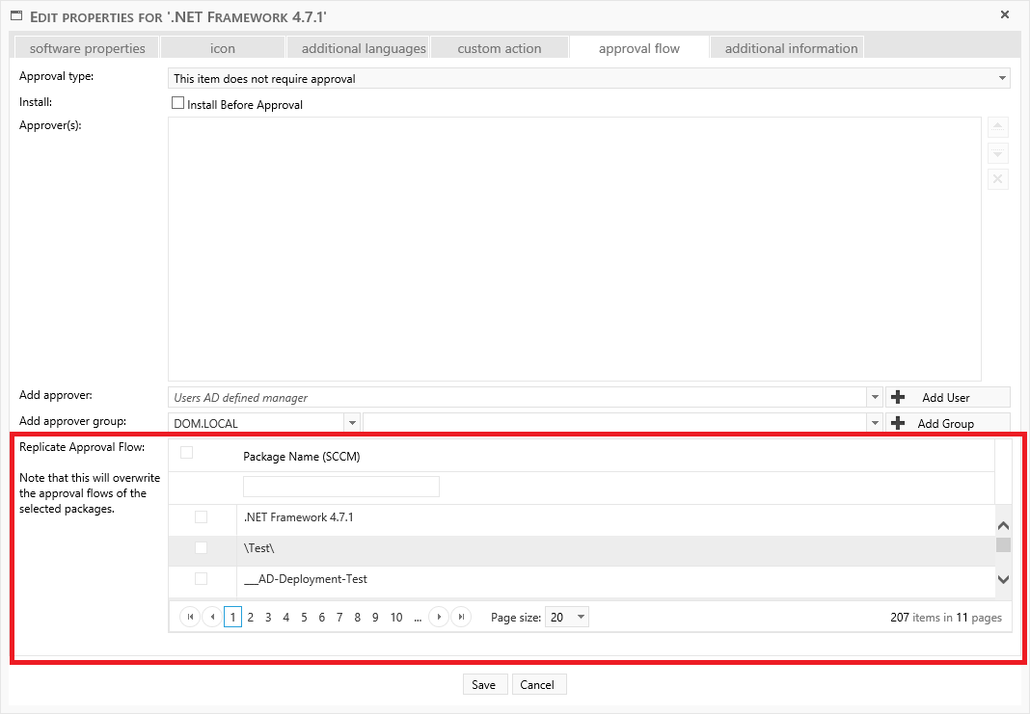Click the window icon in title bar

tap(16, 16)
